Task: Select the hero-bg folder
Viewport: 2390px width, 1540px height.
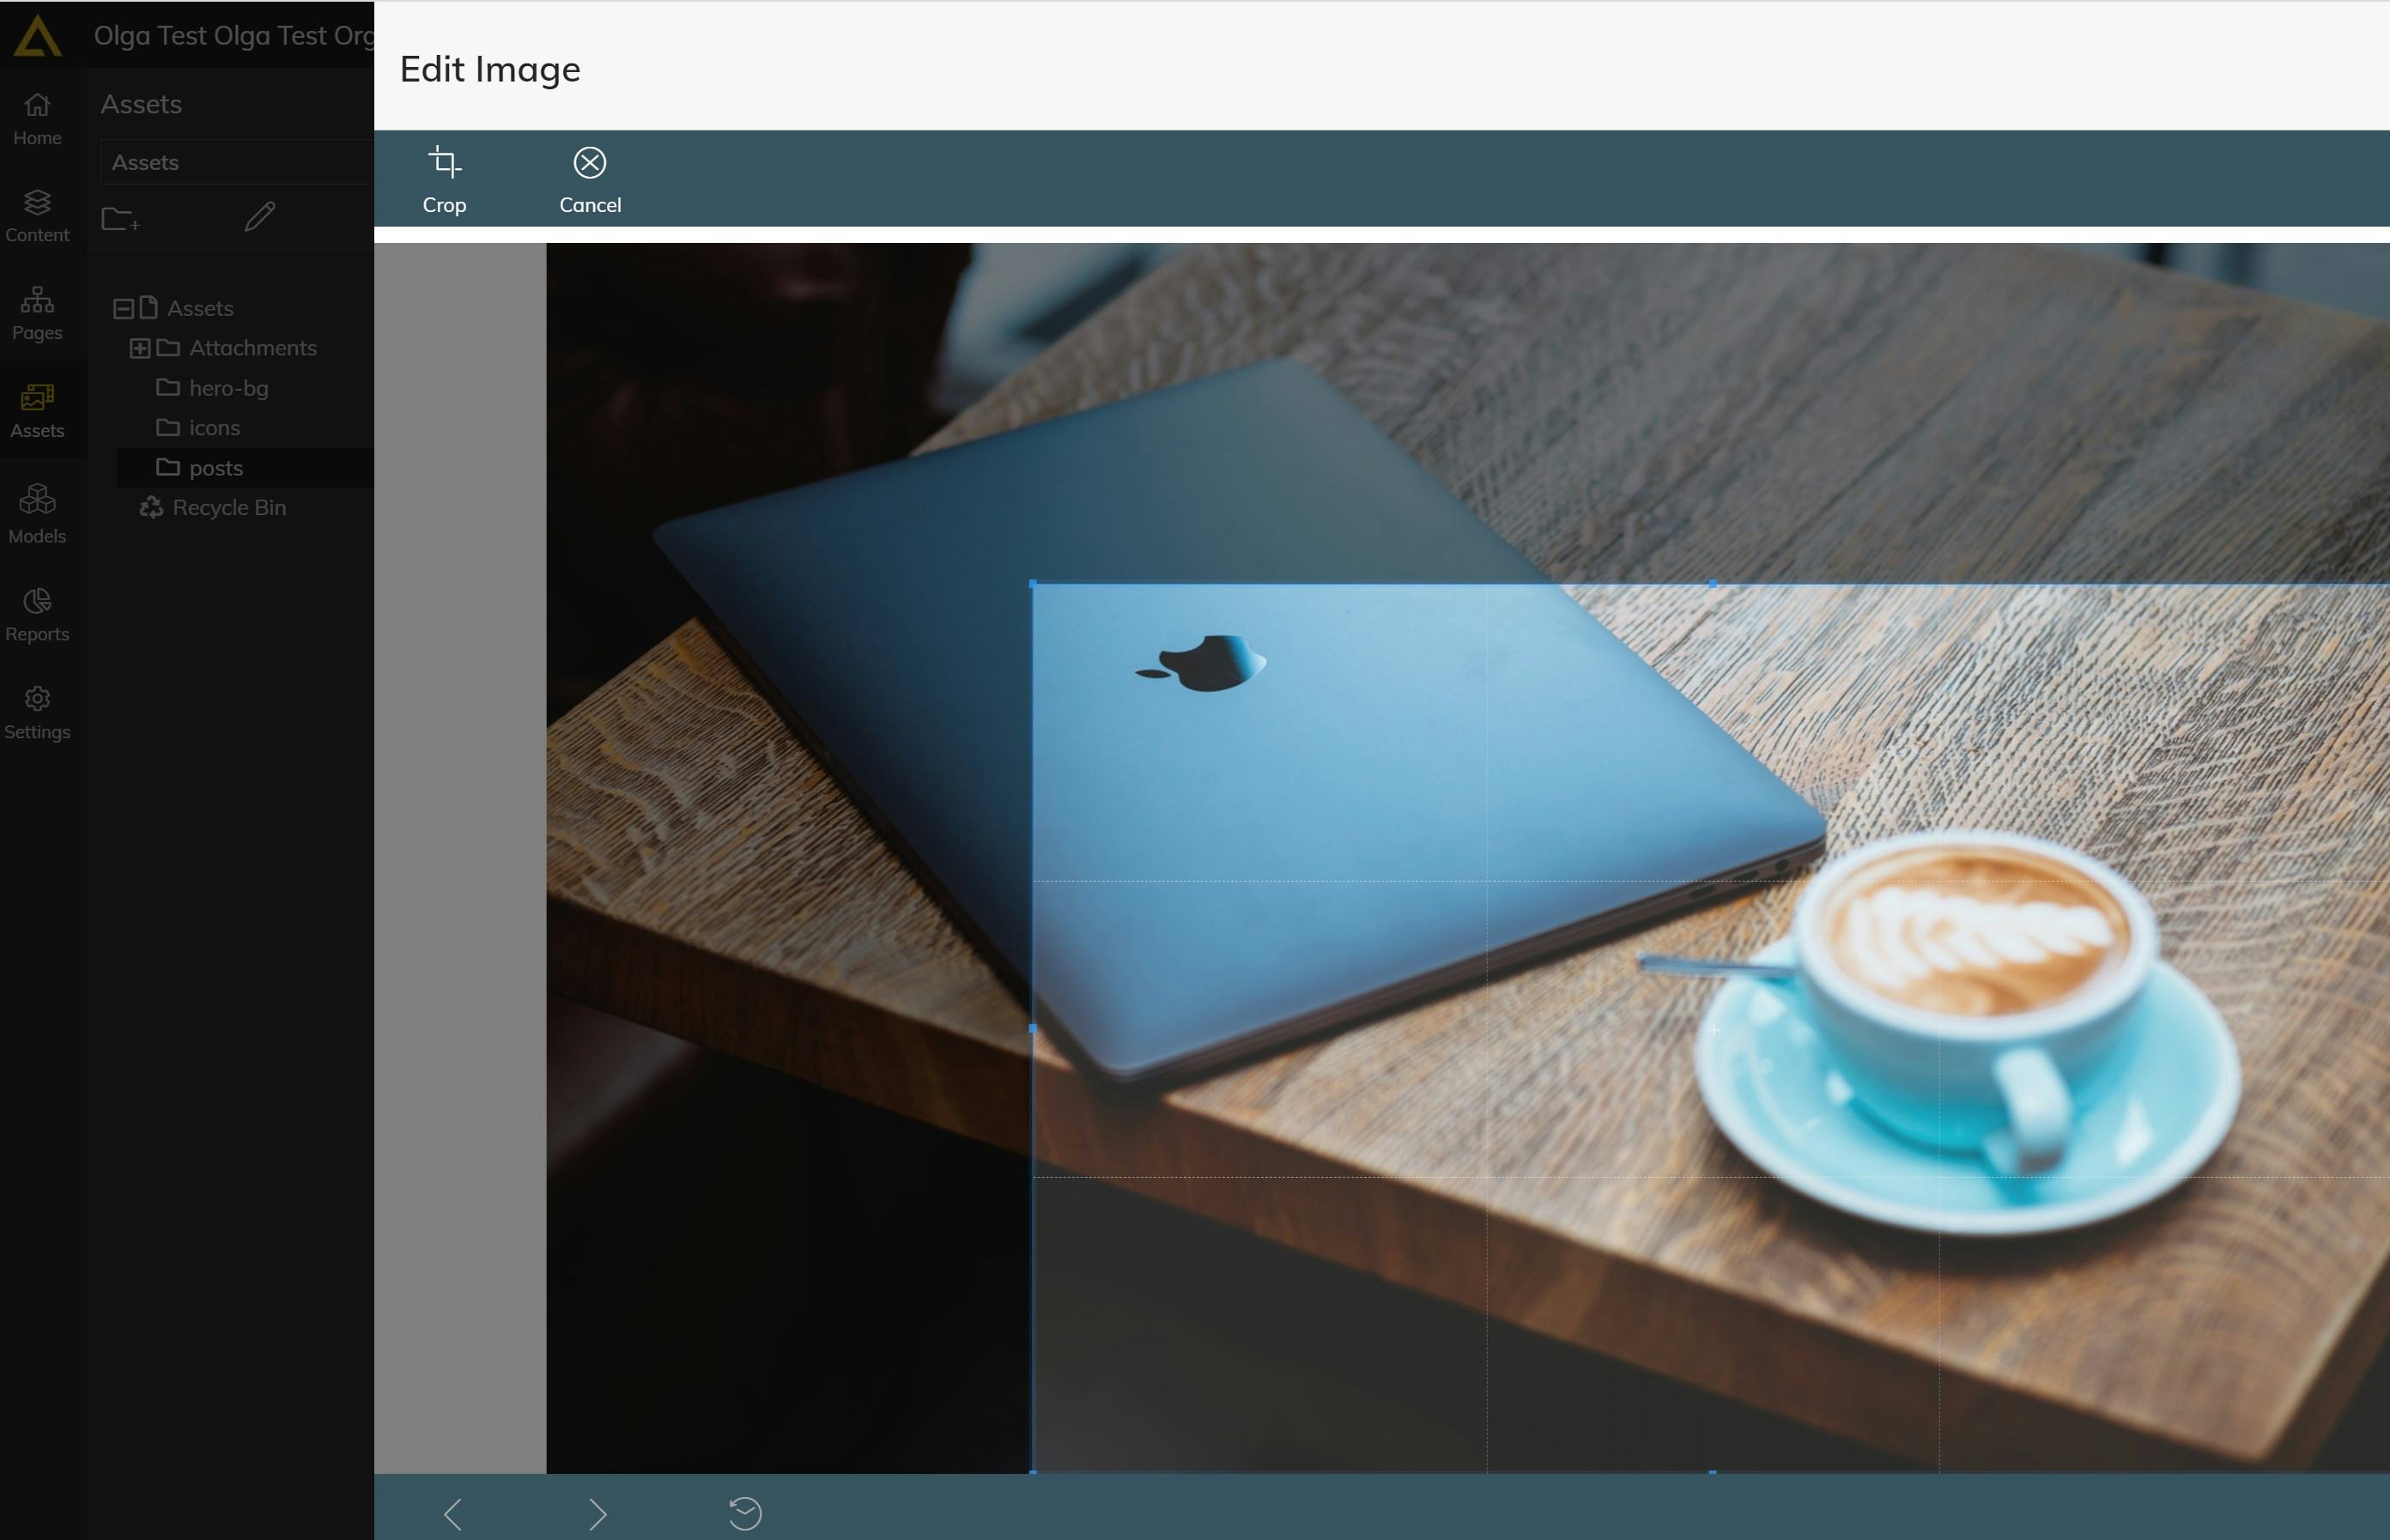Action: (228, 388)
